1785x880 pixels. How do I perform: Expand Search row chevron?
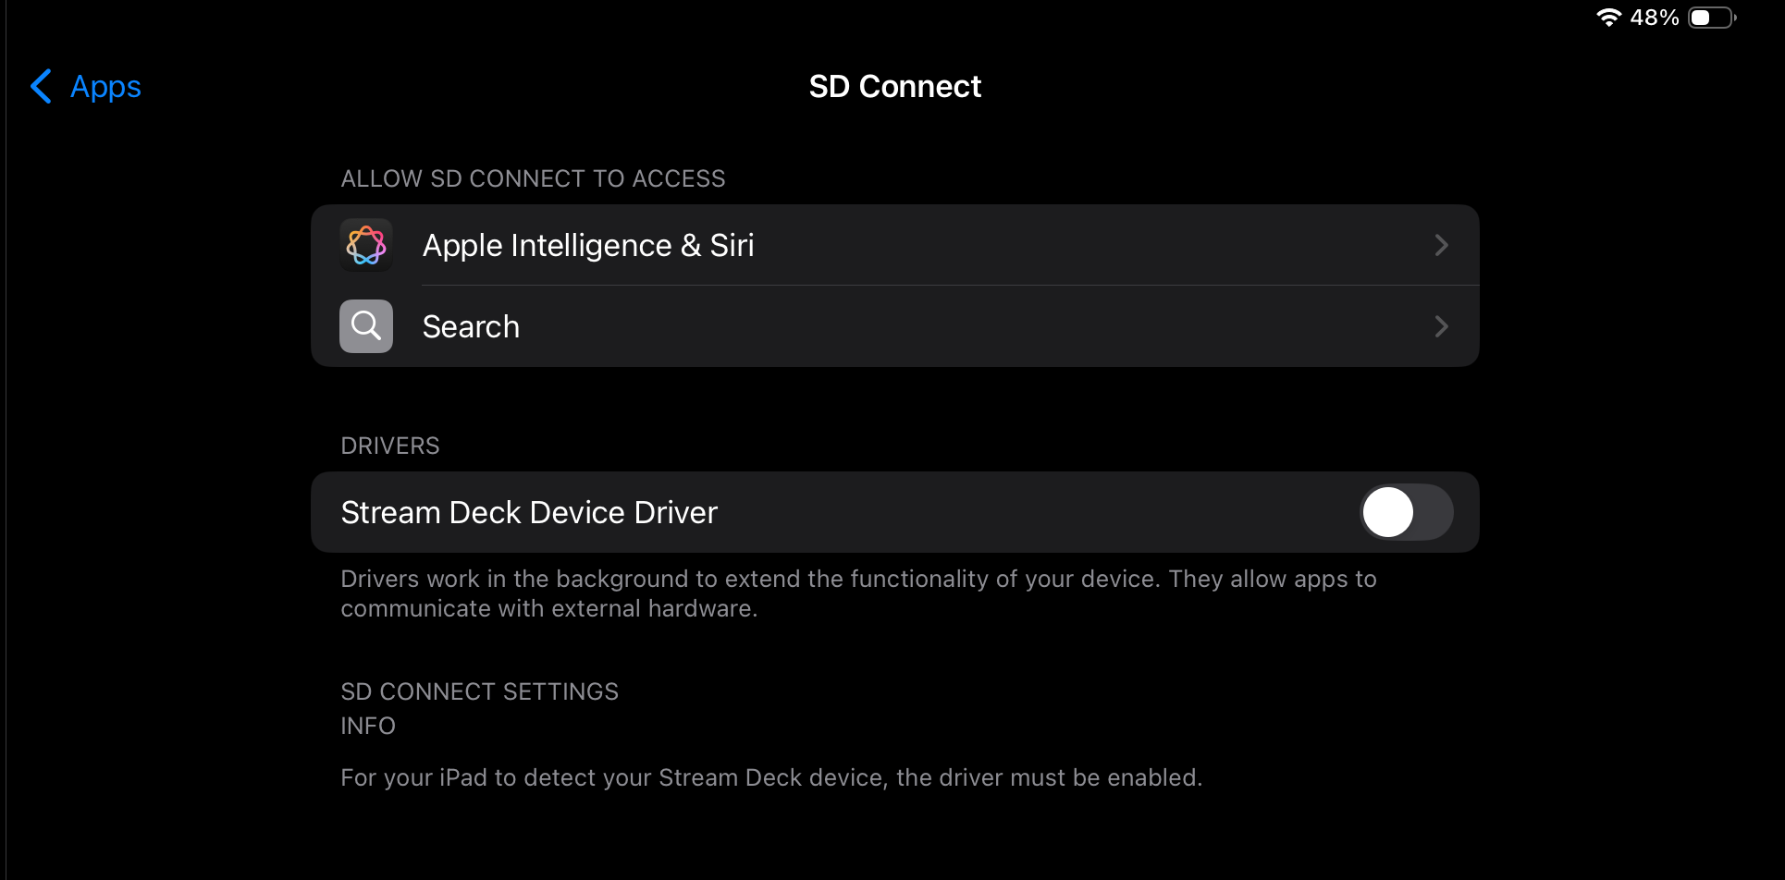pyautogui.click(x=1441, y=326)
